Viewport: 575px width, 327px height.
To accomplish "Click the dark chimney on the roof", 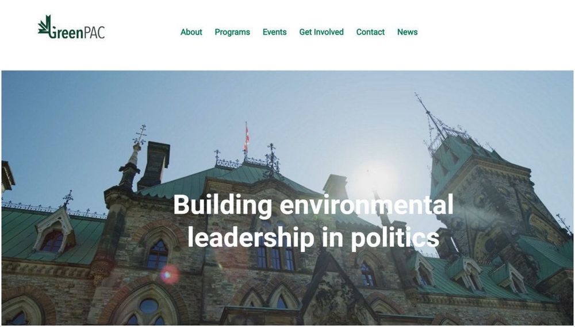I will point(154,165).
